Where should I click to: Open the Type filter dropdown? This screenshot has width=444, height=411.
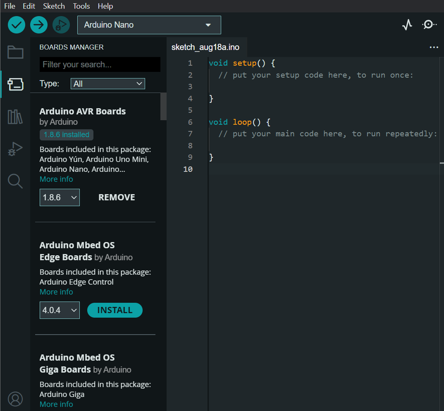click(x=107, y=84)
